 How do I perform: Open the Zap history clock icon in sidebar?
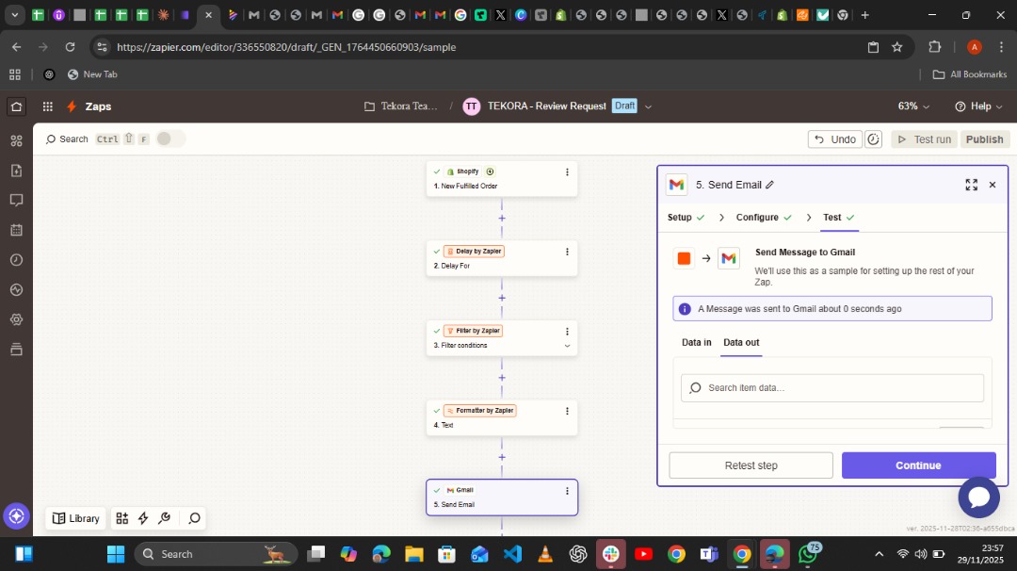16,259
